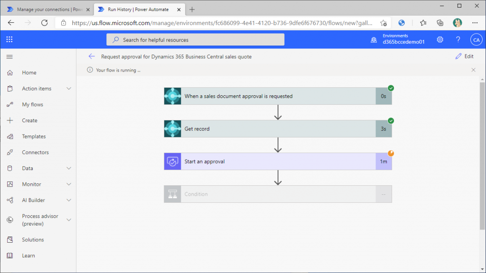Add page to favorites star icon

[x=383, y=23]
